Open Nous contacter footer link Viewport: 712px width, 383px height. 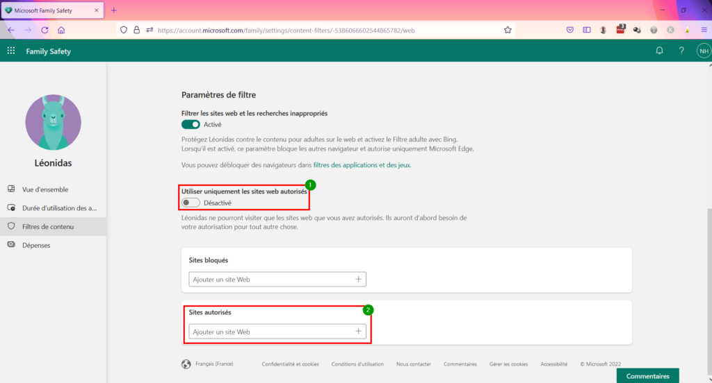pos(413,364)
